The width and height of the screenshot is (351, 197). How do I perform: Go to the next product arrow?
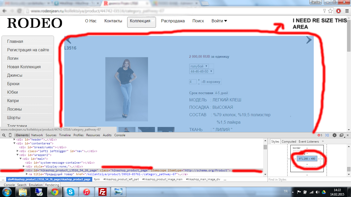pos(309,40)
